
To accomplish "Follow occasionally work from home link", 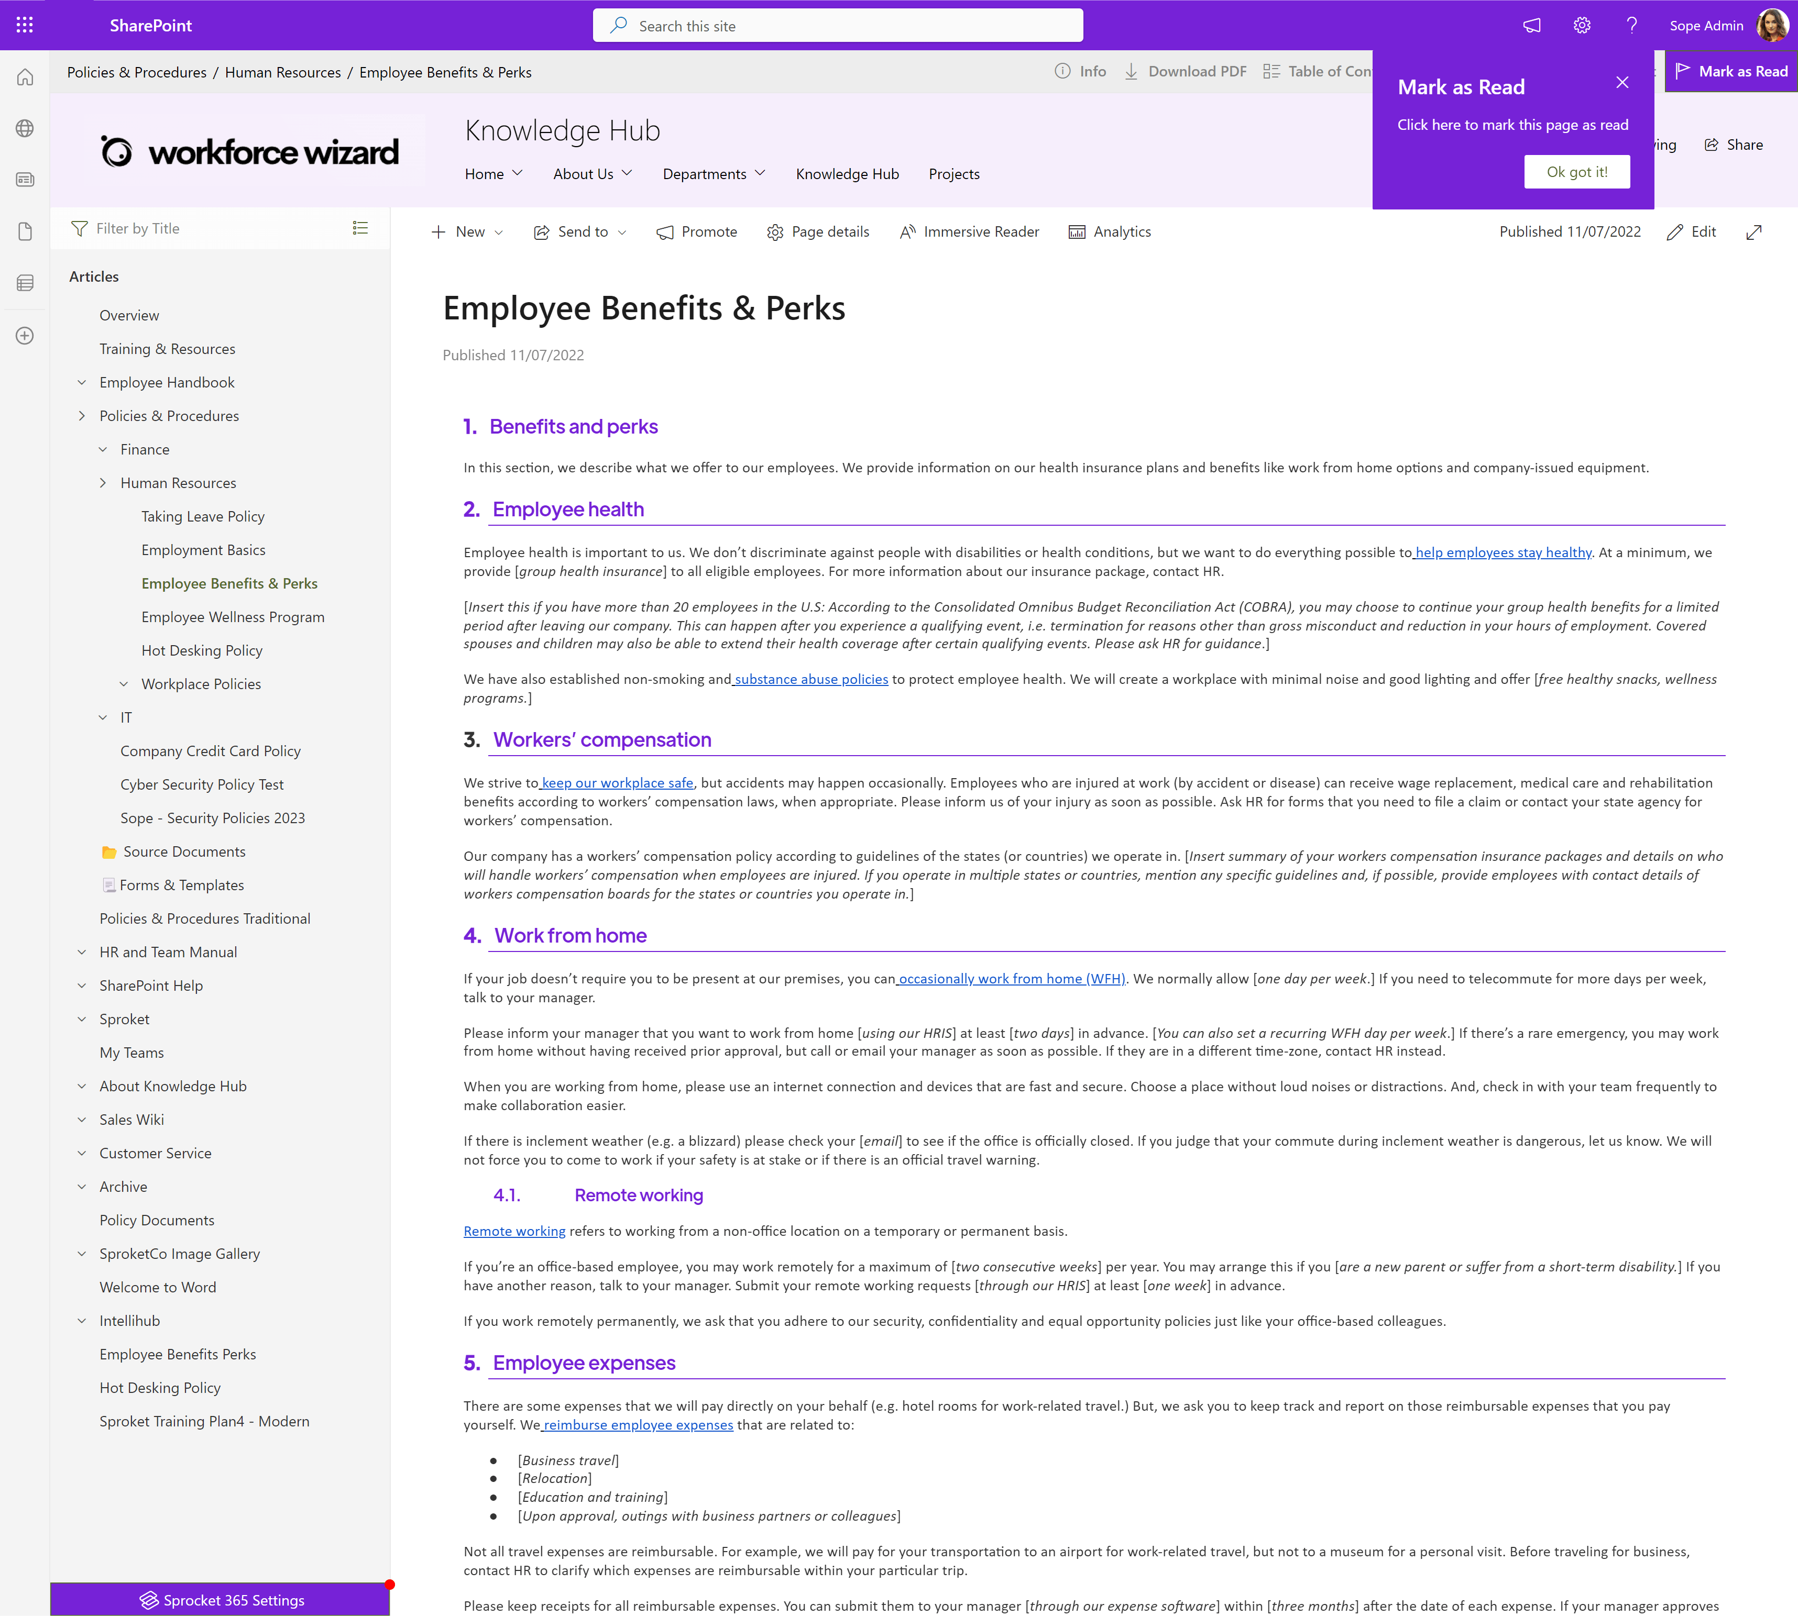I will coord(1011,979).
